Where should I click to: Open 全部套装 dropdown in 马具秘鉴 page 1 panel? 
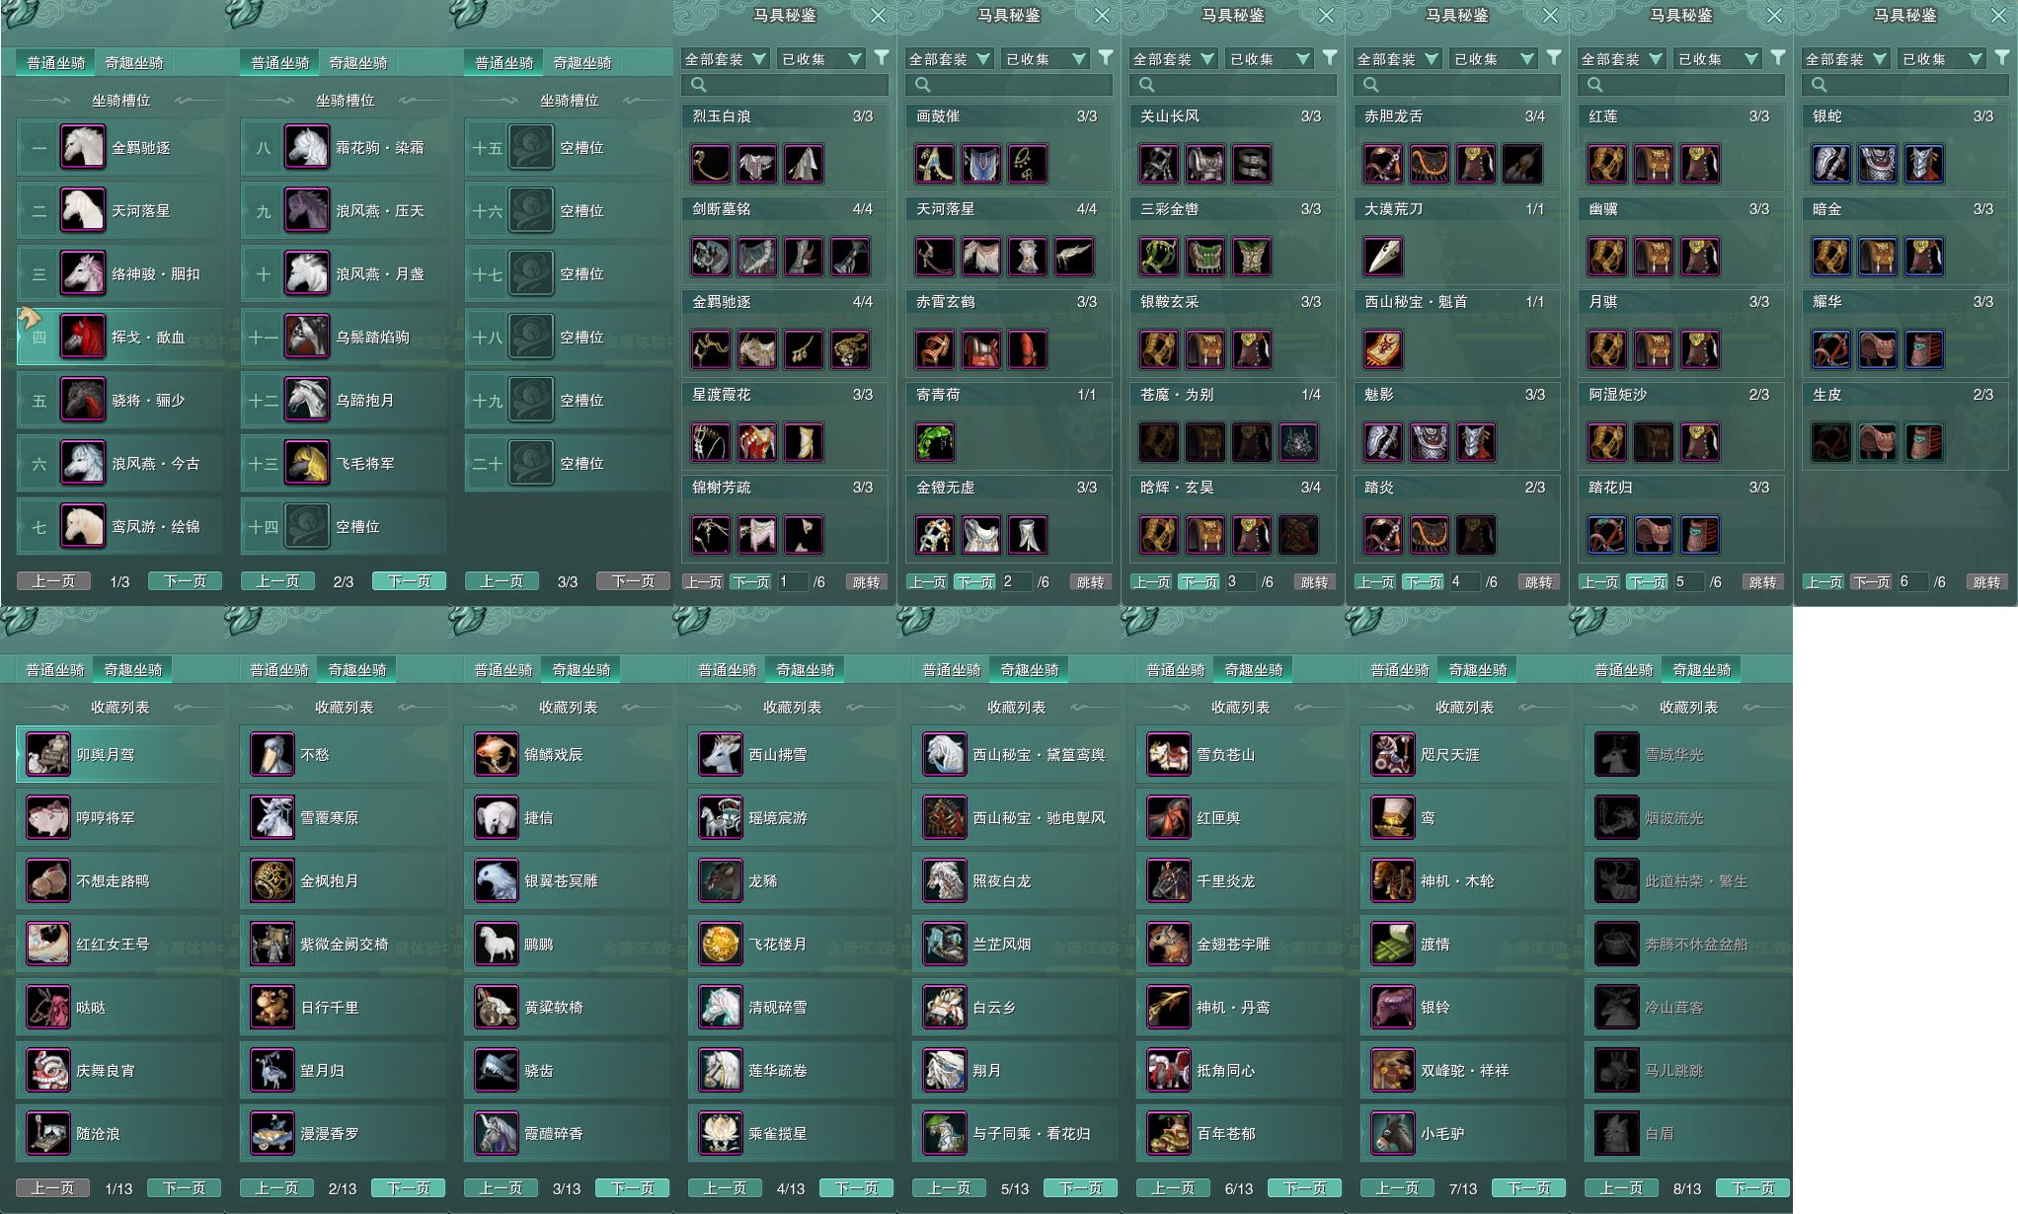pyautogui.click(x=725, y=59)
